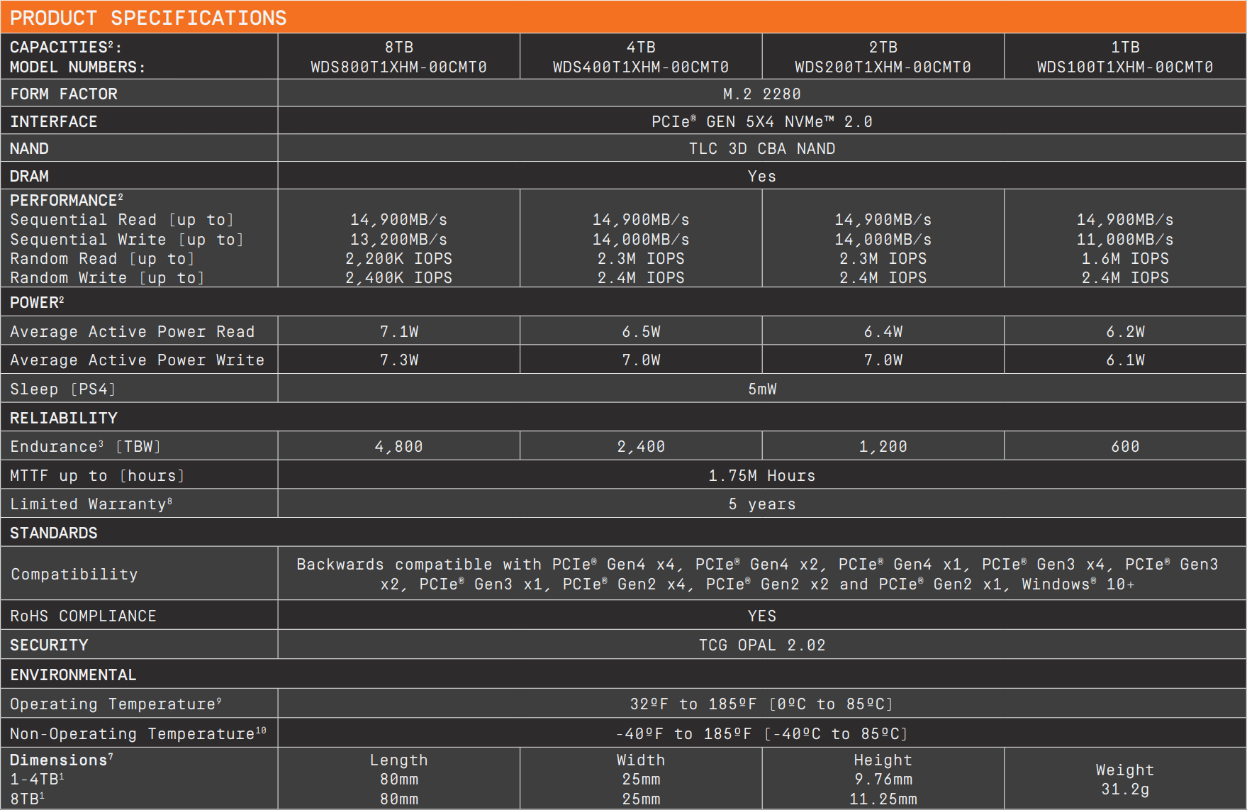Click the 7.1W average read power value

[399, 331]
